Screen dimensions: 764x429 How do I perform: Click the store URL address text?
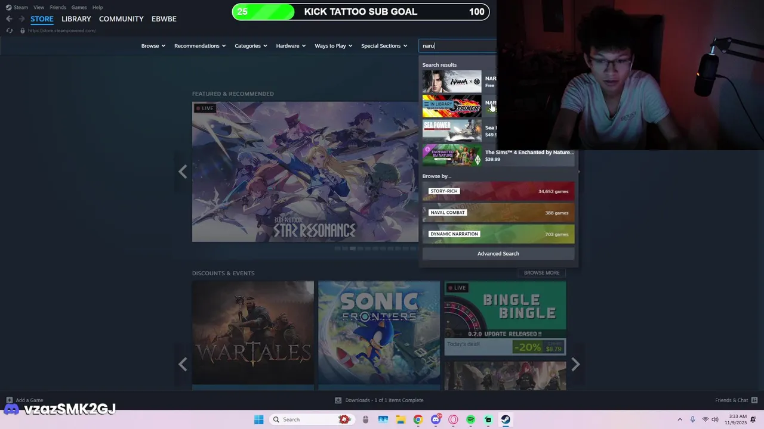[x=61, y=30]
